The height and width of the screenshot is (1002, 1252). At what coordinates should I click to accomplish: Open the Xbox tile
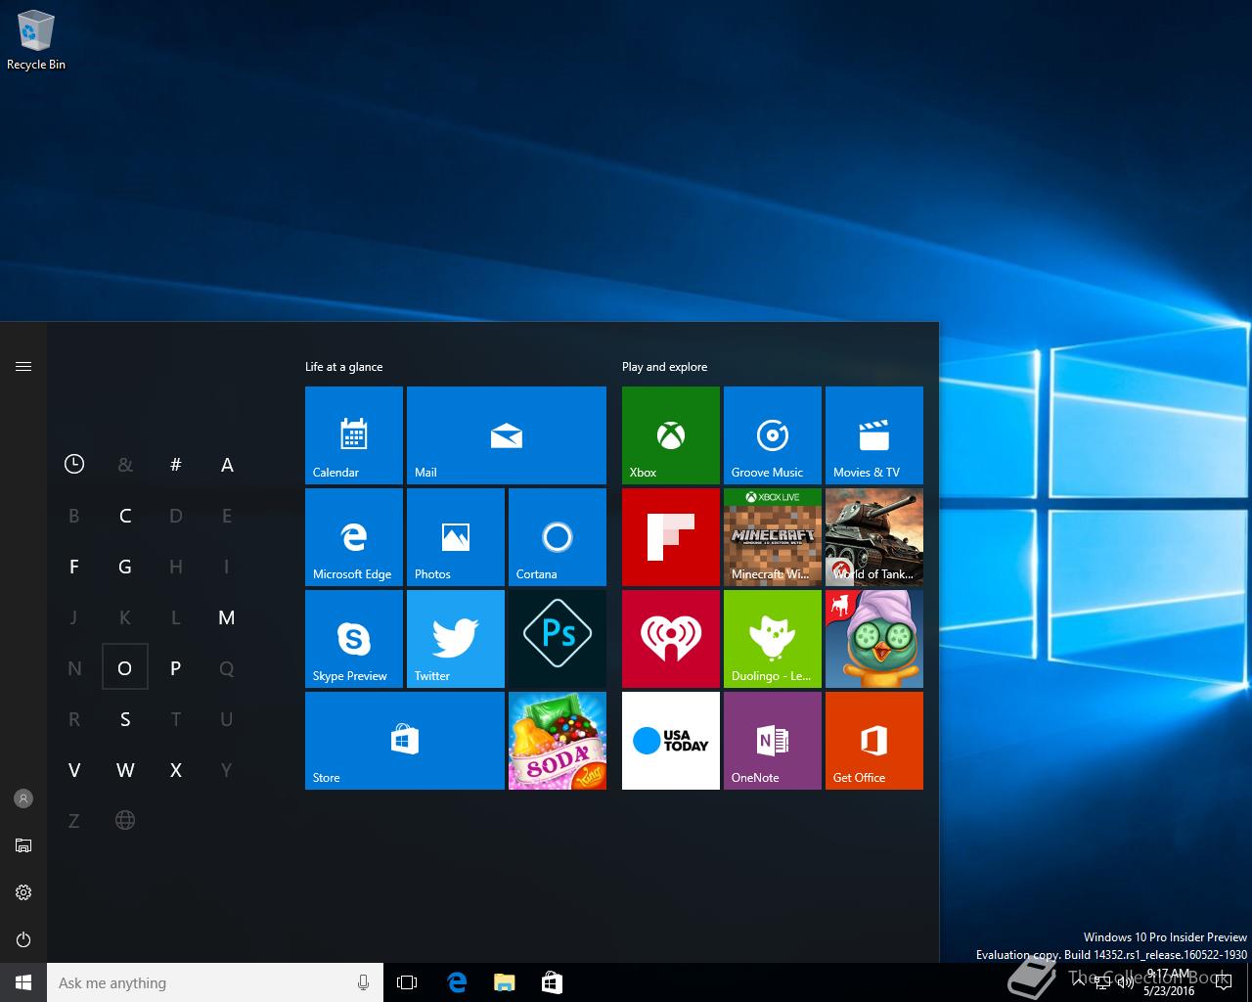coord(671,435)
